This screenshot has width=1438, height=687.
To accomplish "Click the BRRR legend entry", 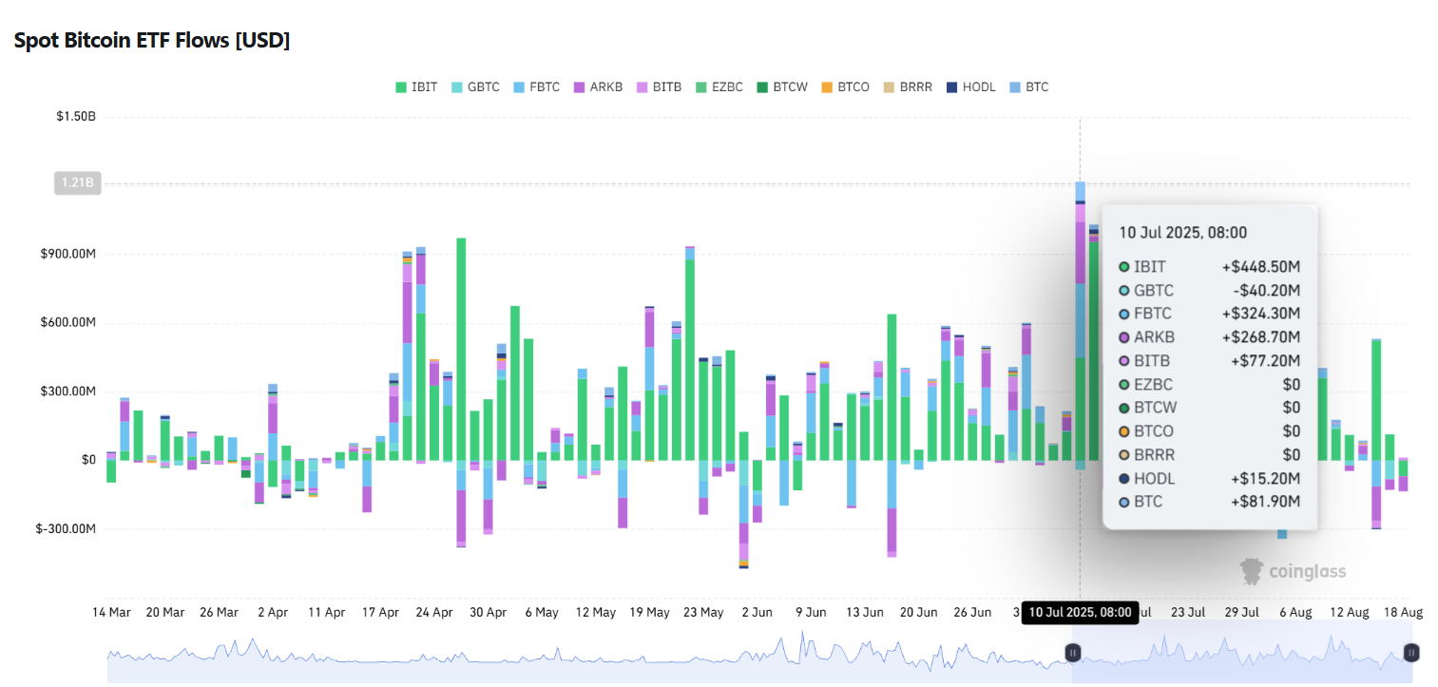I will click(x=908, y=87).
